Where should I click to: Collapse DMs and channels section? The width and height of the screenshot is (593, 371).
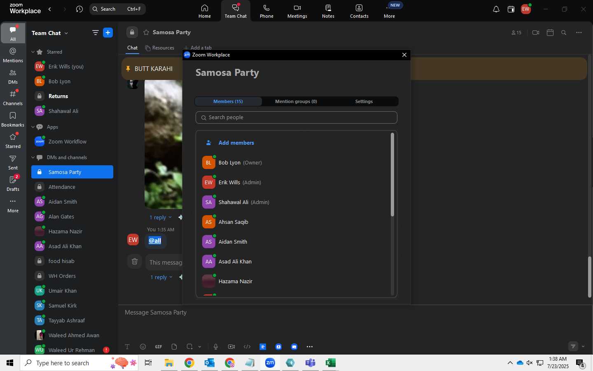(33, 157)
